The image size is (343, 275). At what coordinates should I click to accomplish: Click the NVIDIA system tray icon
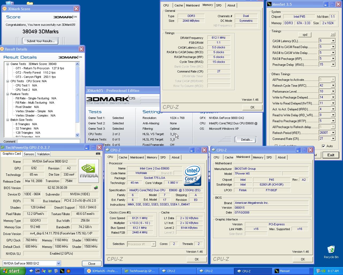[x=324, y=271]
